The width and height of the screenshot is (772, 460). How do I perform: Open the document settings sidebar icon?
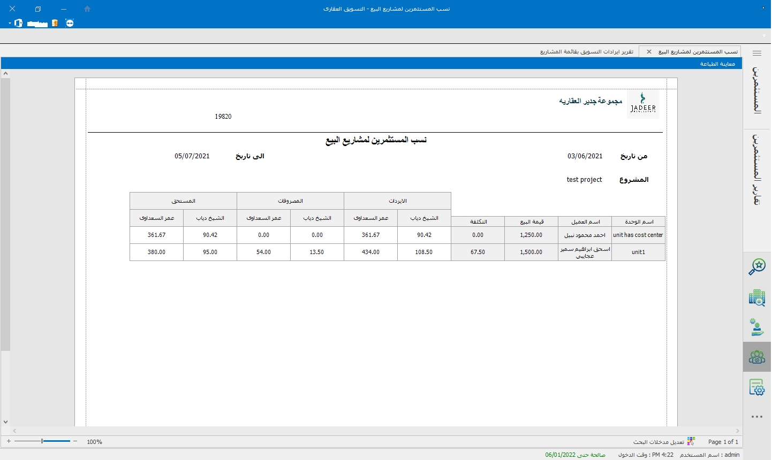point(756,387)
